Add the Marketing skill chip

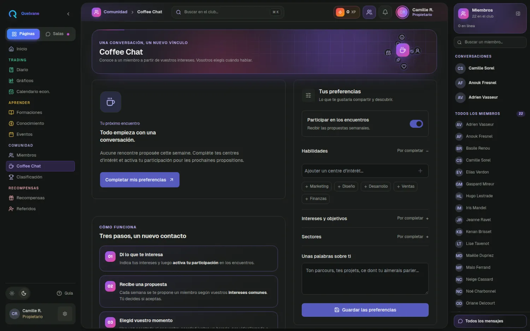click(x=316, y=186)
